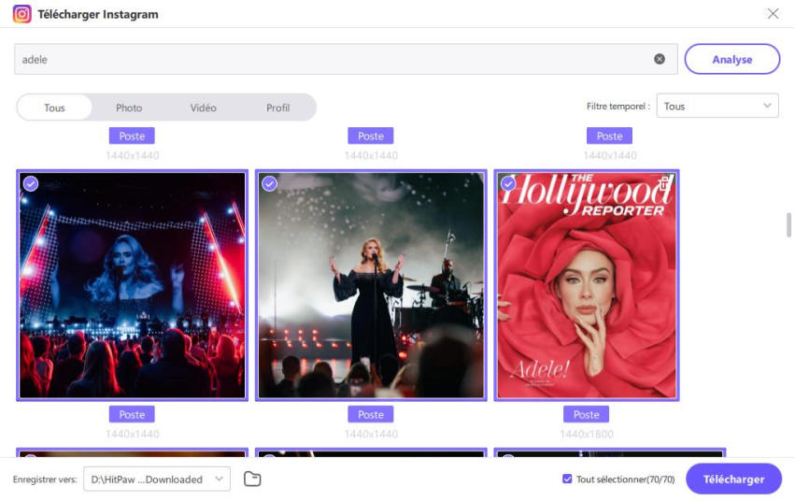This screenshot has width=795, height=501.
Task: Select the concert big-screen photo thumbnail
Action: click(x=133, y=285)
